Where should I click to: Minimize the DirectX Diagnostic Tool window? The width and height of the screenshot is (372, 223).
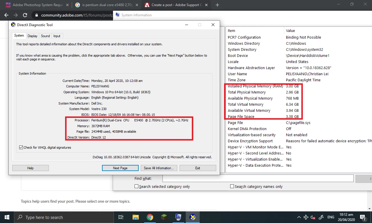[186, 25]
